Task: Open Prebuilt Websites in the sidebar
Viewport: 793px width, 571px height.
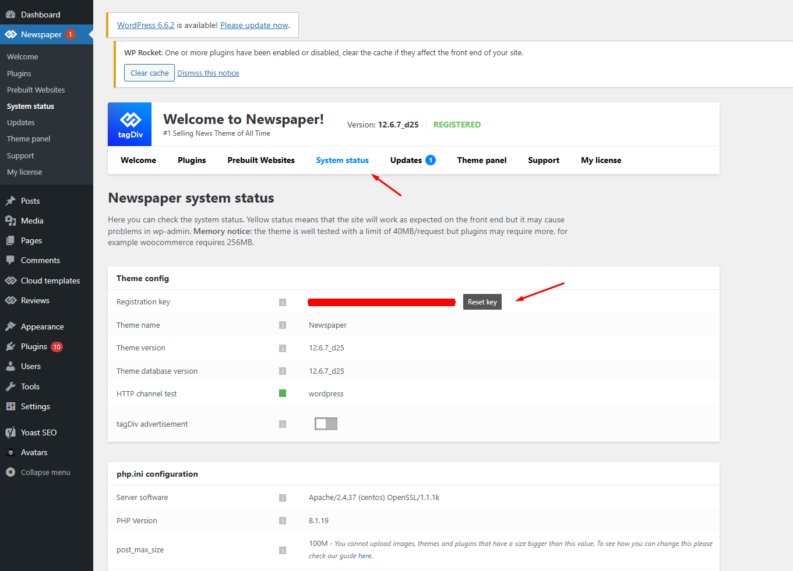Action: (36, 90)
